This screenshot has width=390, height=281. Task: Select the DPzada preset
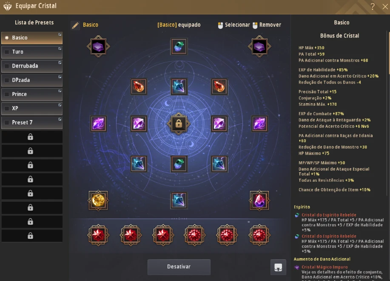pyautogui.click(x=32, y=80)
